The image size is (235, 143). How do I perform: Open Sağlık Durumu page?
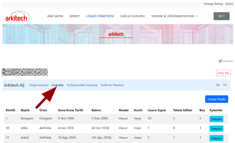(x=133, y=16)
